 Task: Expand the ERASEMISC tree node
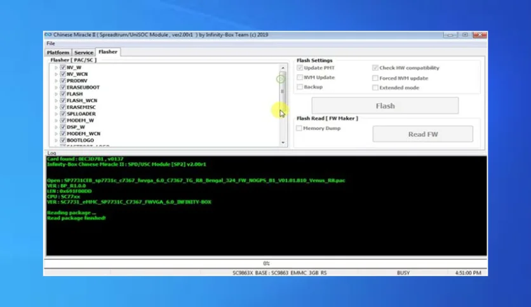(57, 107)
